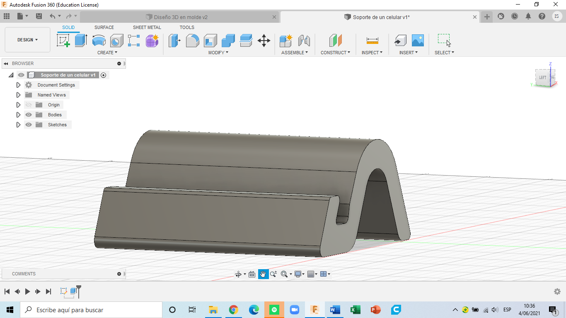Open the Help menu icon
This screenshot has height=318, width=566.
tap(542, 16)
